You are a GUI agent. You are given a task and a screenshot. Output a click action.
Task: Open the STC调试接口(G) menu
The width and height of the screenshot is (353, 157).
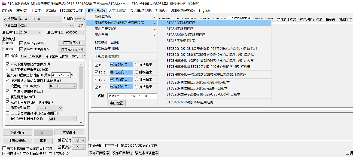coord(71,11)
